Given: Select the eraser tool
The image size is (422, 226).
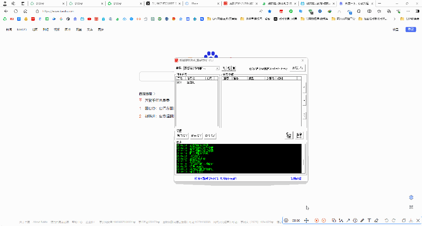Looking at the screenshot, I should 376,221.
